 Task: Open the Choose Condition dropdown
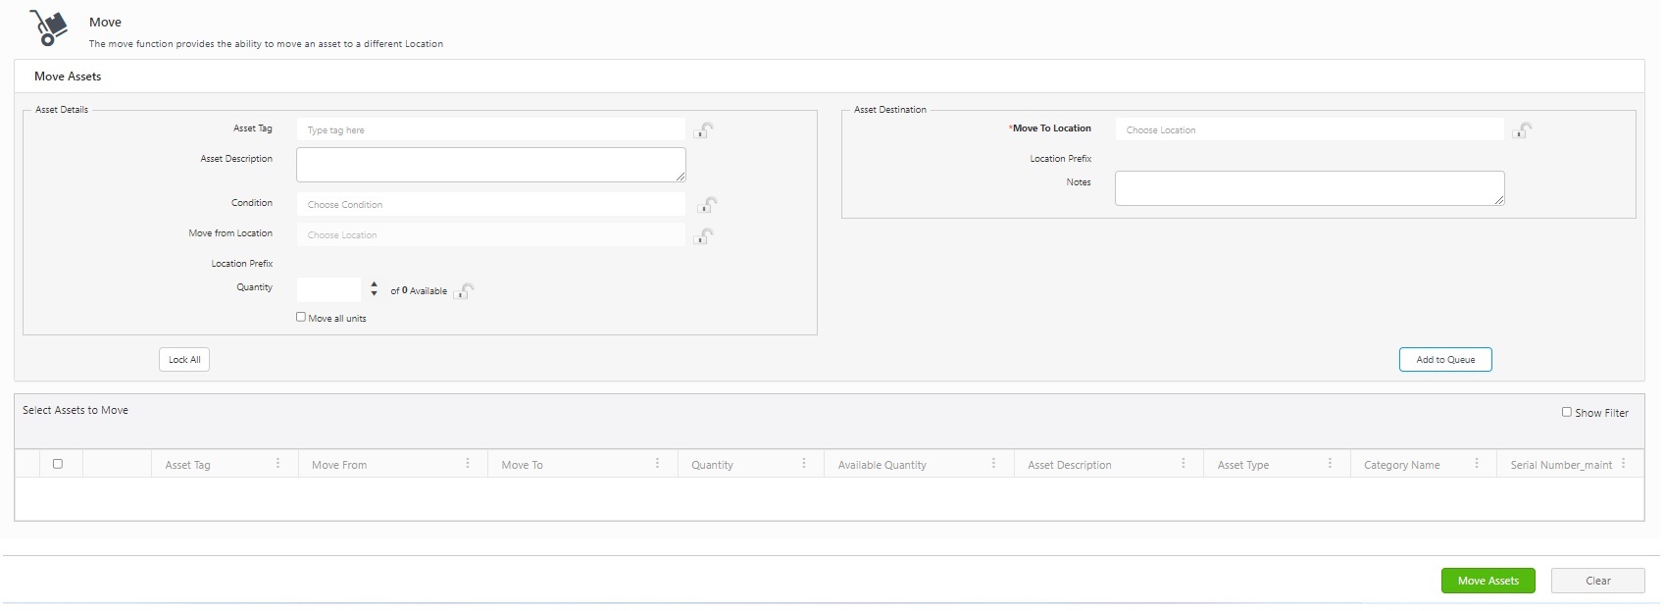pyautogui.click(x=490, y=204)
